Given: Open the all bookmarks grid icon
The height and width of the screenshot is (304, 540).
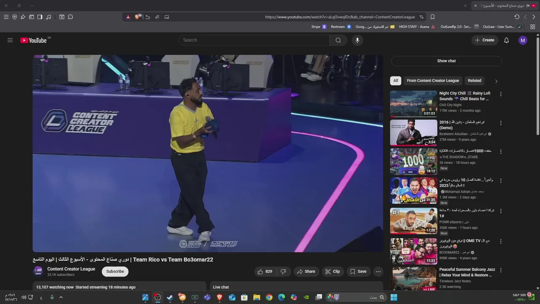Looking at the screenshot, I should point(532,27).
